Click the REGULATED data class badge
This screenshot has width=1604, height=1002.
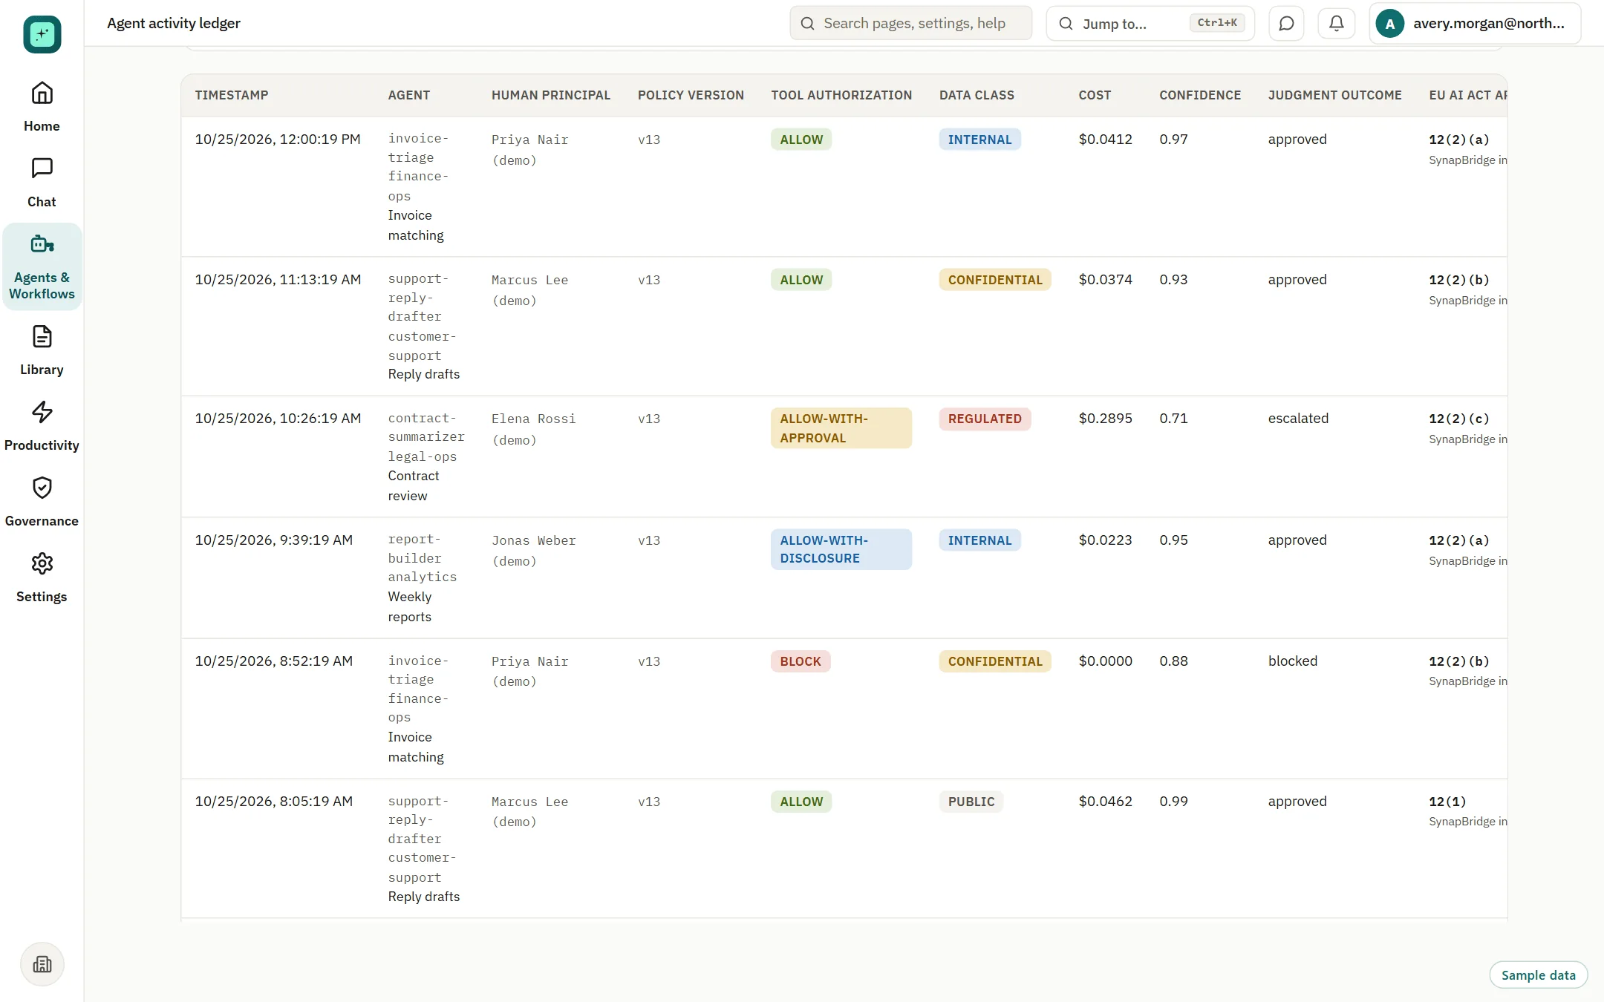point(985,419)
